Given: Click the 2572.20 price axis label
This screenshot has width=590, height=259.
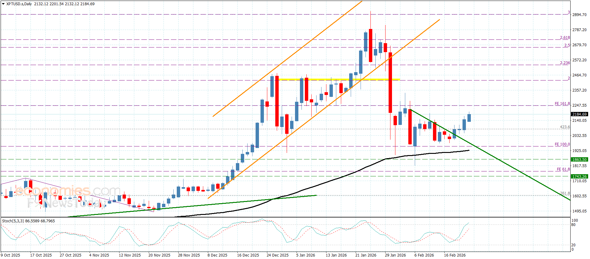Looking at the screenshot, I should pos(579,60).
